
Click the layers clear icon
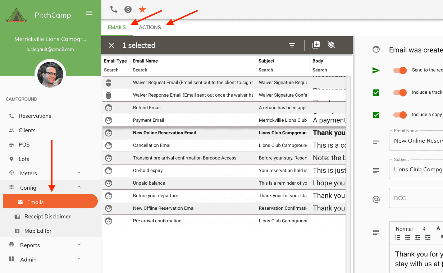point(332,45)
